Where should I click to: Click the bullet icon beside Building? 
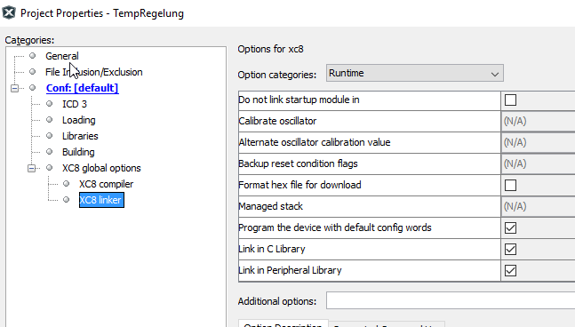click(50, 152)
